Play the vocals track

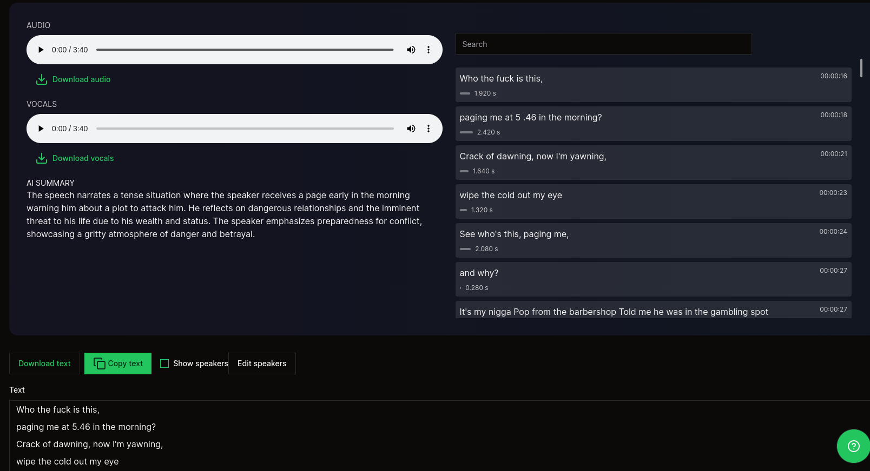point(41,129)
